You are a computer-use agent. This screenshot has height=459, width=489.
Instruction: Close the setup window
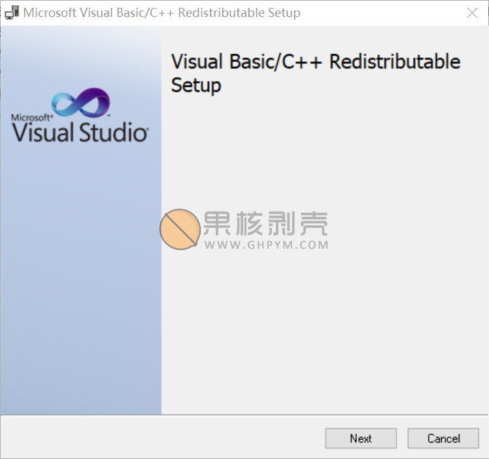click(x=472, y=13)
